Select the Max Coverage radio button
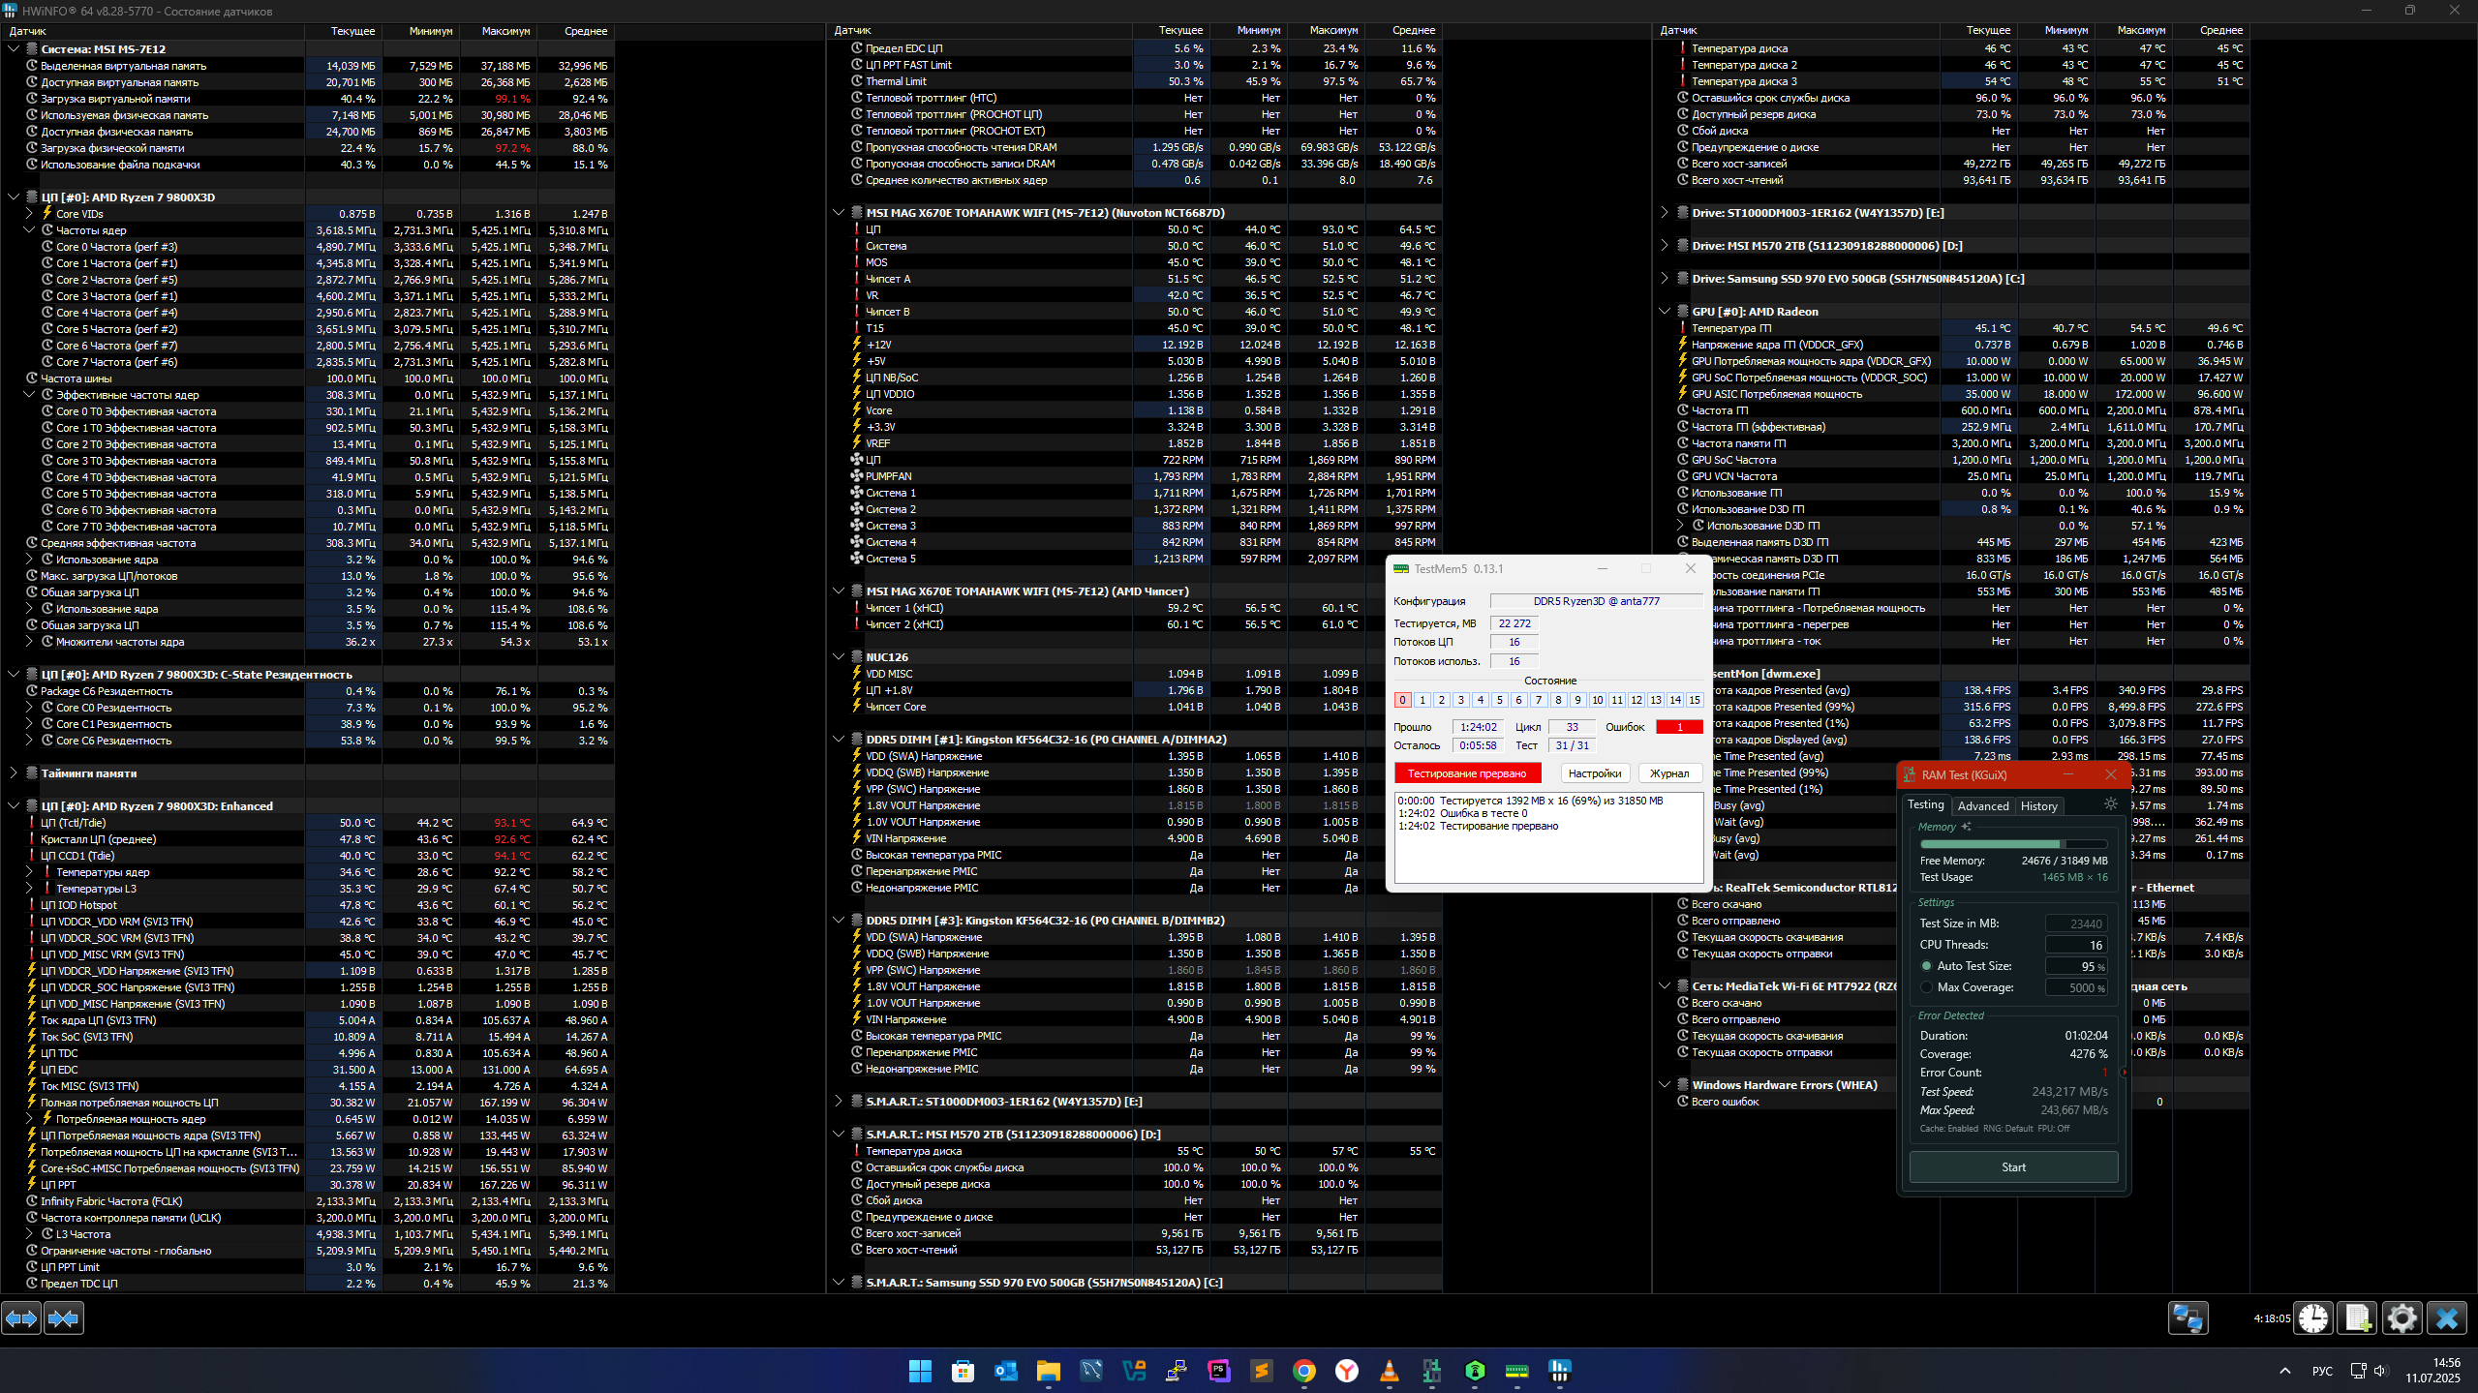 pyautogui.click(x=1927, y=987)
